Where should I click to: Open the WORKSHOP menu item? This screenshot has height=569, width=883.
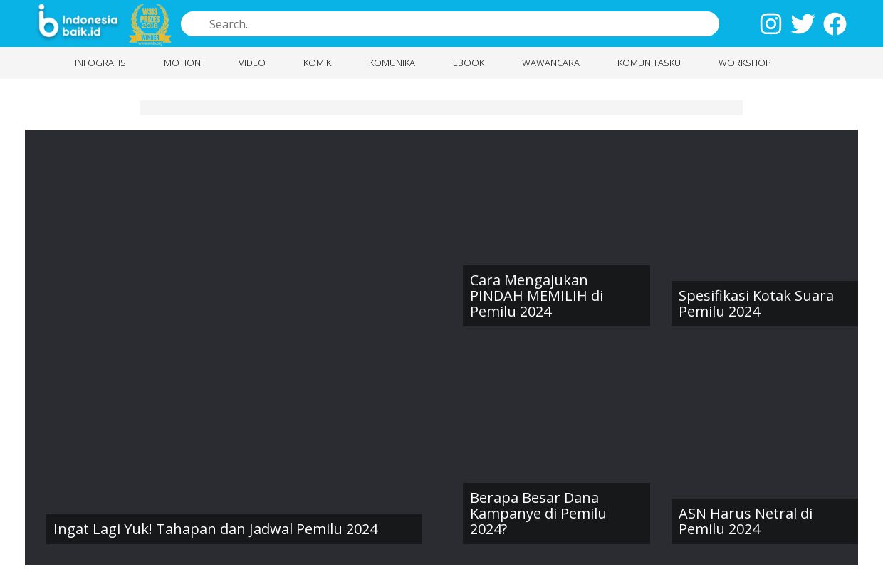(x=744, y=63)
